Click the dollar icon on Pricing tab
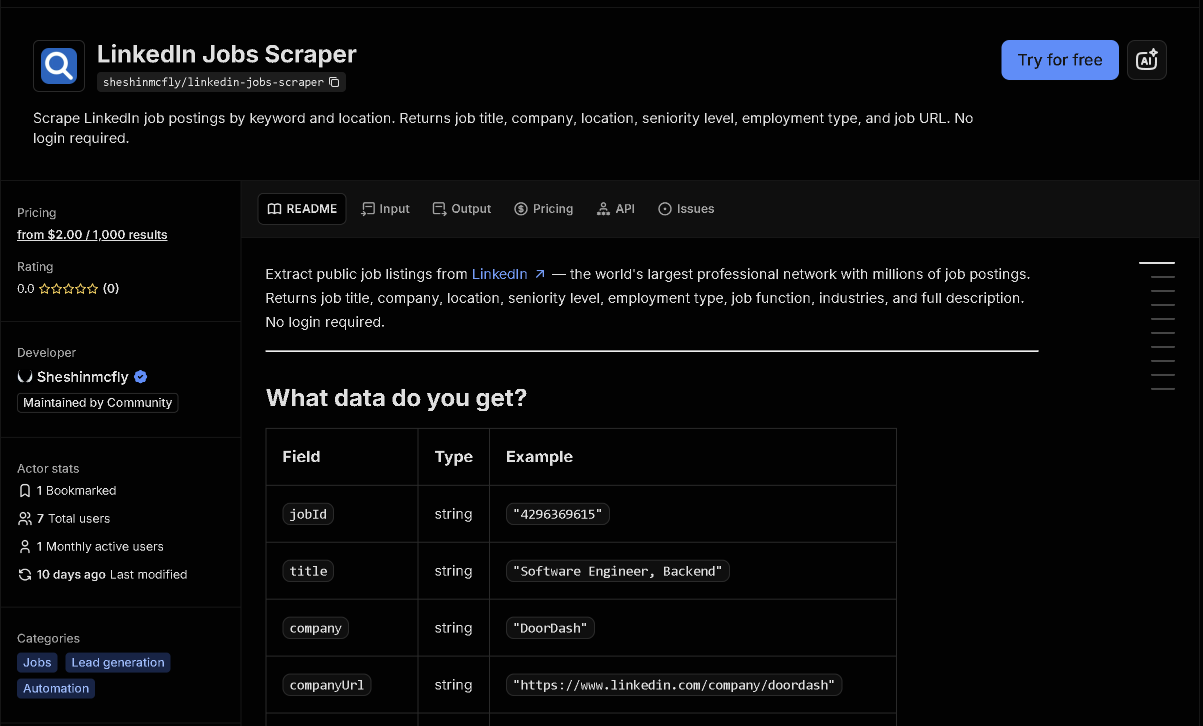Viewport: 1203px width, 726px height. click(521, 209)
